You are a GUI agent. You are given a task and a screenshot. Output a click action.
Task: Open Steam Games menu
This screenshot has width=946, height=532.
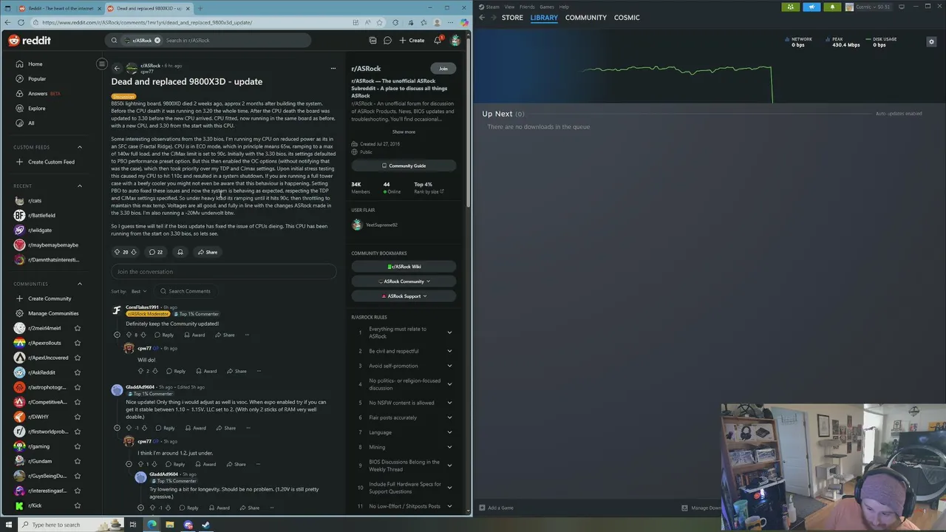pyautogui.click(x=547, y=7)
